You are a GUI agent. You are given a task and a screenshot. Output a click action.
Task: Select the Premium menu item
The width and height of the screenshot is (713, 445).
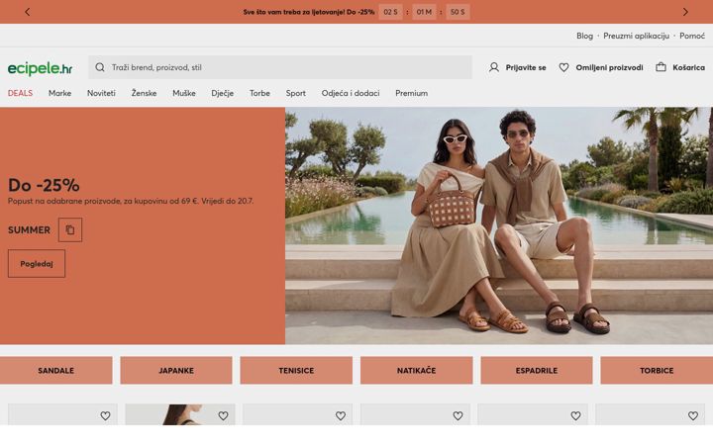pos(412,93)
